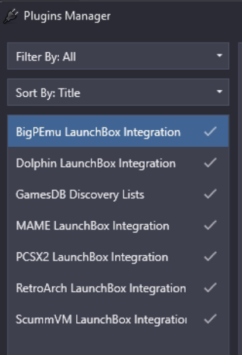Open the Sort By: Title dropdown
242x355 pixels.
point(118,92)
